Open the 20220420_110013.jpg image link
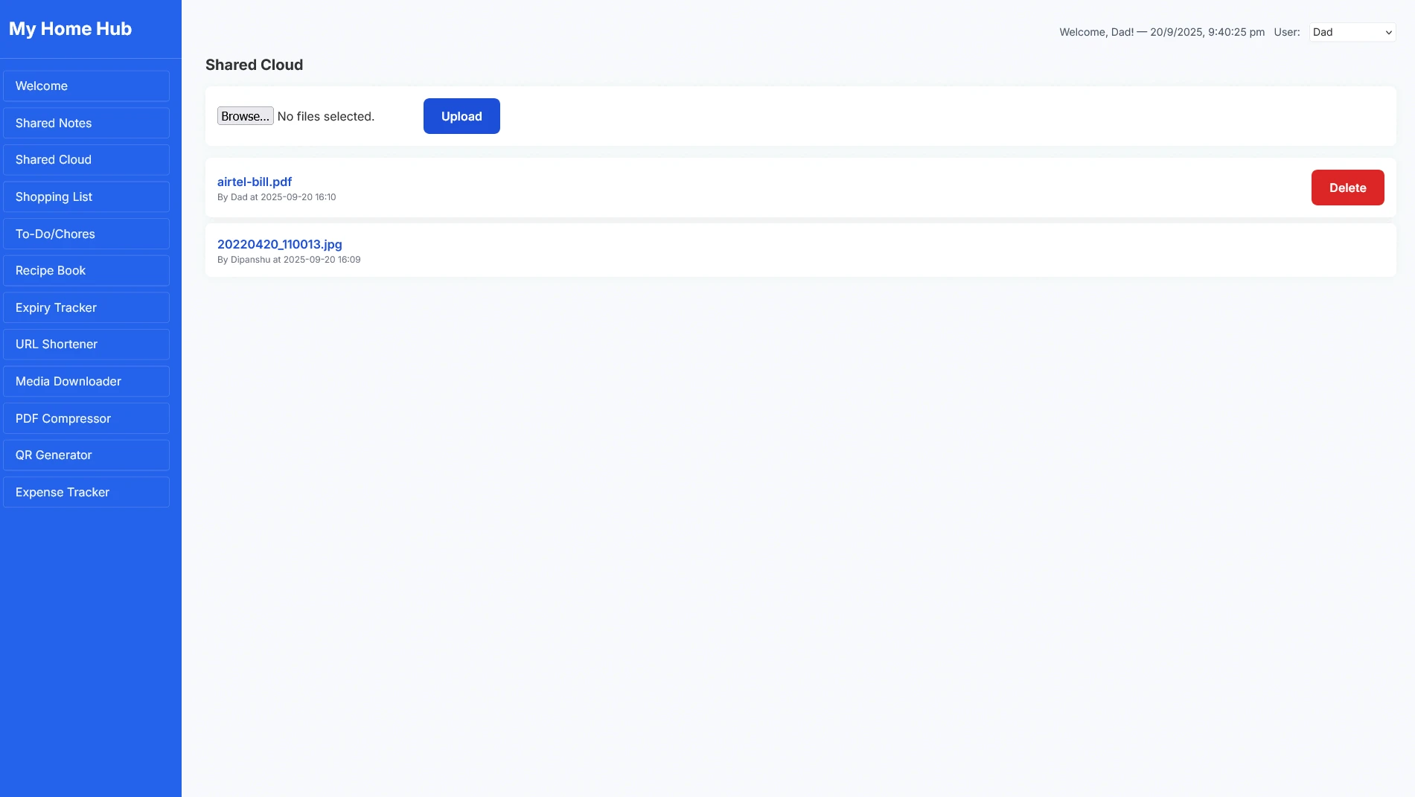1415x797 pixels. click(280, 244)
